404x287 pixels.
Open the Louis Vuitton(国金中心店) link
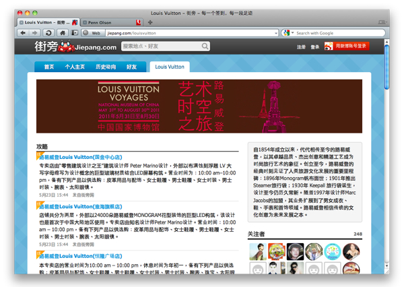pos(81,157)
